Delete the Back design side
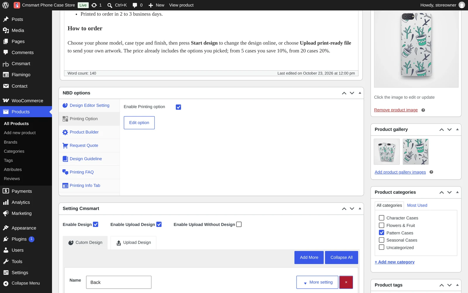 (x=346, y=282)
